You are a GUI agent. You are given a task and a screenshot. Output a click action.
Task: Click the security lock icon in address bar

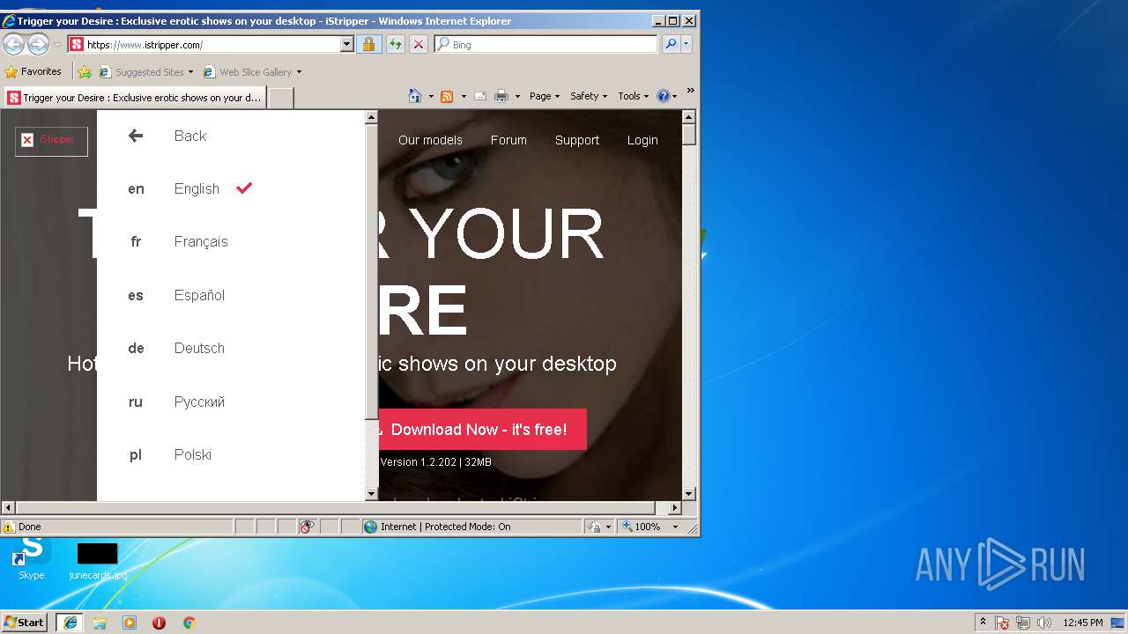(368, 44)
